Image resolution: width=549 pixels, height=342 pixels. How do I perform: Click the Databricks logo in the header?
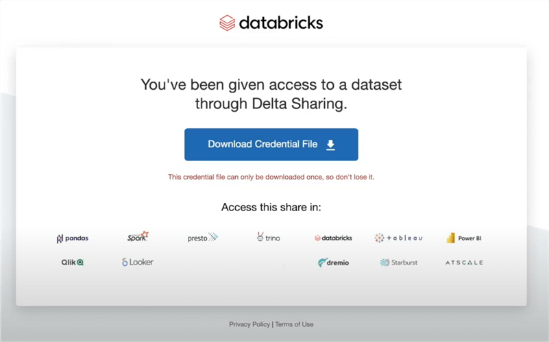coord(271,23)
